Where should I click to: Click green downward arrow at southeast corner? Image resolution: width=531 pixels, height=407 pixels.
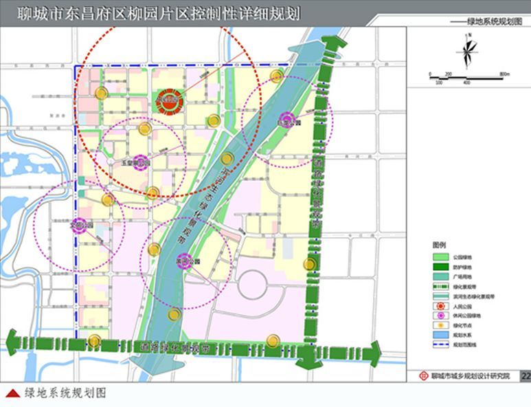(x=308, y=359)
